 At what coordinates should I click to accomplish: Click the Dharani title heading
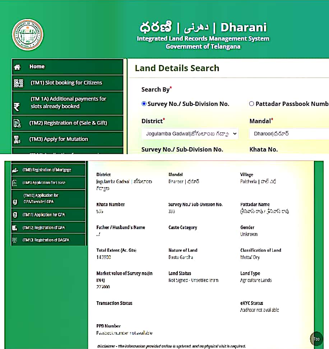point(203,27)
